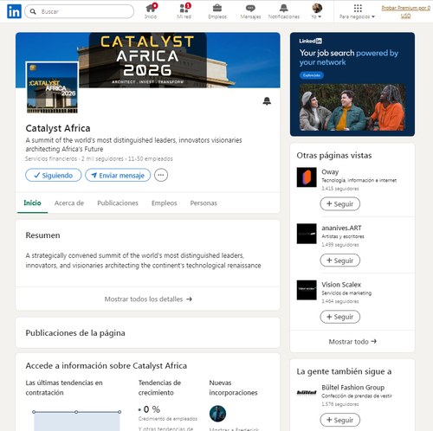Open Vision Scalex page name link
Image resolution: width=433 pixels, height=431 pixels.
[x=341, y=285]
